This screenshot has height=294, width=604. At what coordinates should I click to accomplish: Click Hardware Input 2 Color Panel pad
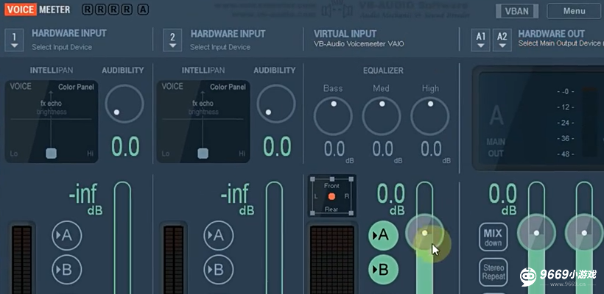tap(203, 121)
